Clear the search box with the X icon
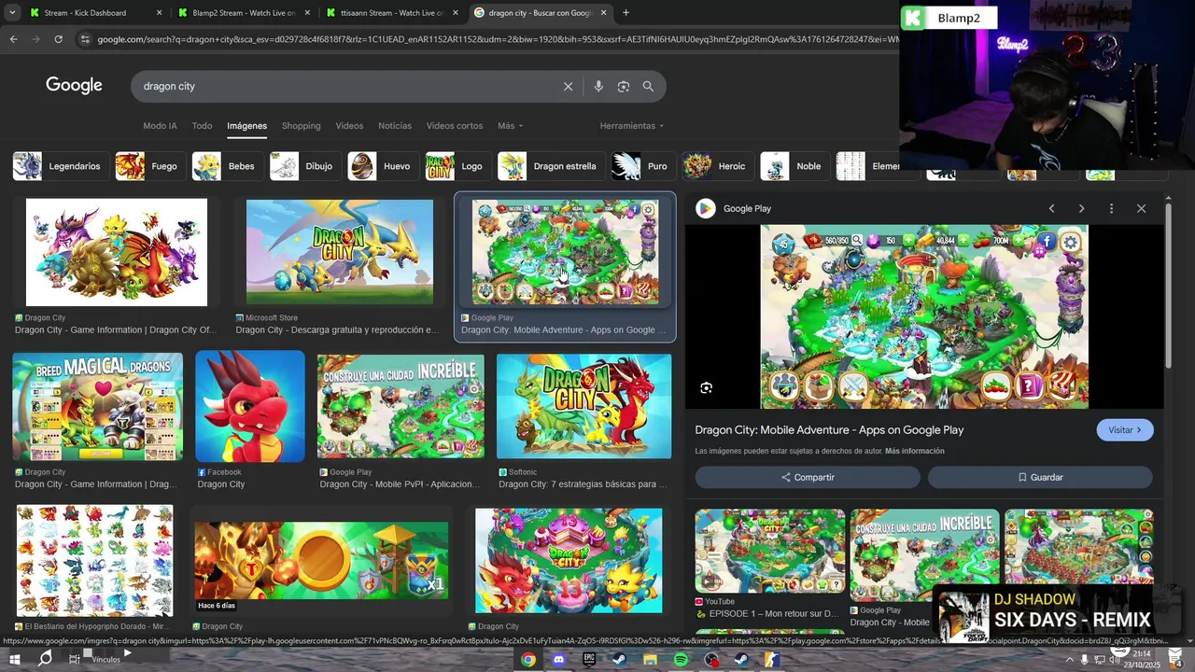1195x672 pixels. (568, 86)
